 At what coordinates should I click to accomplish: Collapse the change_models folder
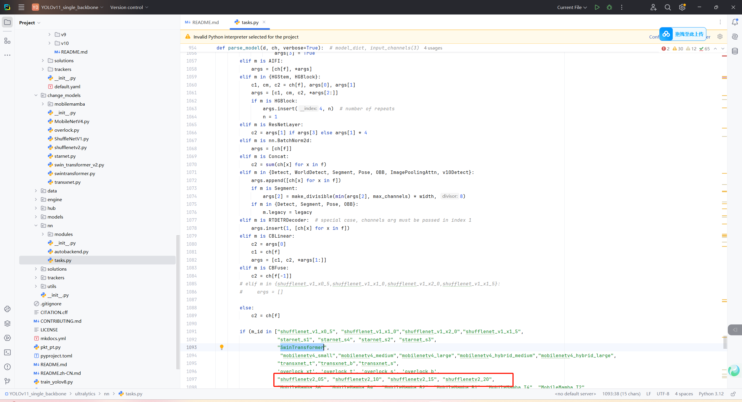(x=36, y=95)
